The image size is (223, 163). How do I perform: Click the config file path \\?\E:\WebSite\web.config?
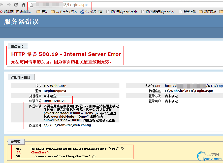click(x=67, y=125)
